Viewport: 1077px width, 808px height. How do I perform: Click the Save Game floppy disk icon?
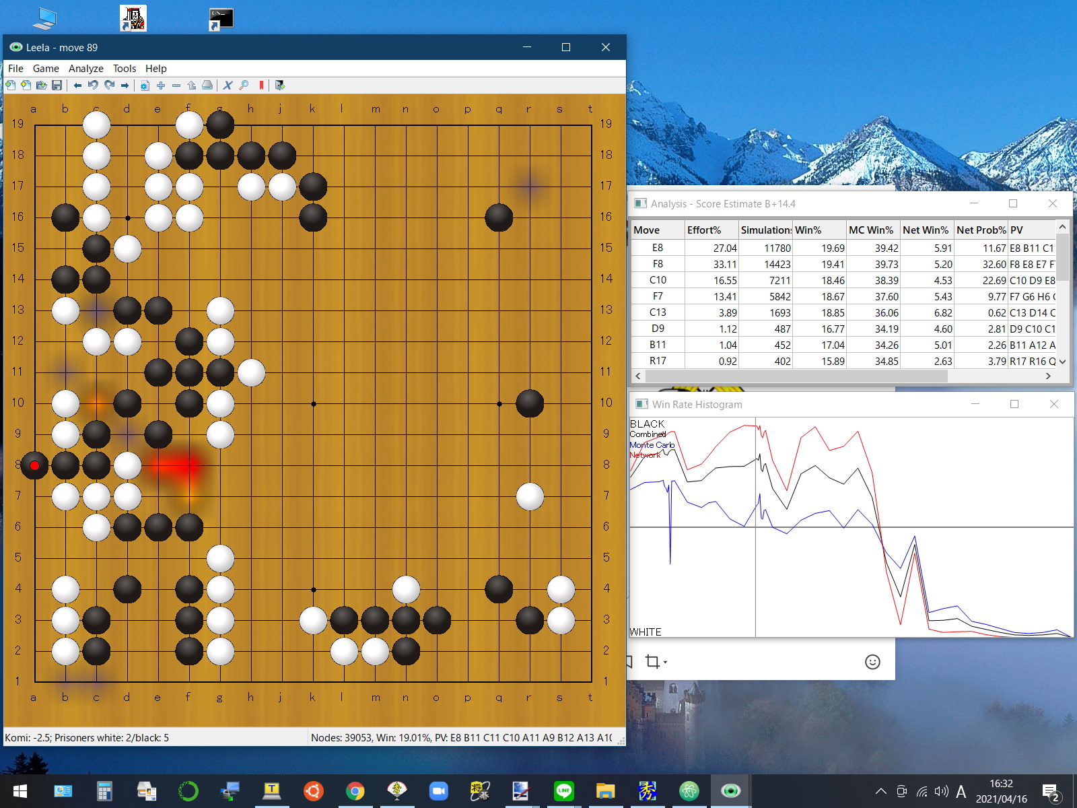pos(57,86)
